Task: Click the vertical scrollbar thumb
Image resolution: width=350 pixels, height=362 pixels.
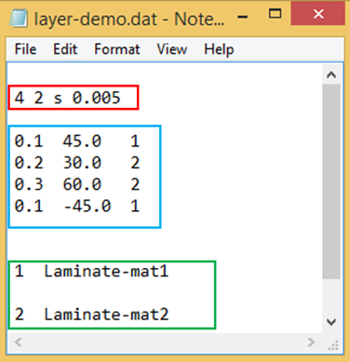Action: (x=331, y=181)
